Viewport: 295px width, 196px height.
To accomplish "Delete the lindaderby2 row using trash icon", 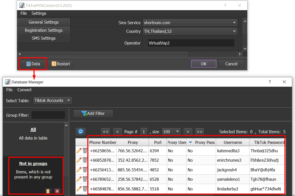I will (85, 189).
